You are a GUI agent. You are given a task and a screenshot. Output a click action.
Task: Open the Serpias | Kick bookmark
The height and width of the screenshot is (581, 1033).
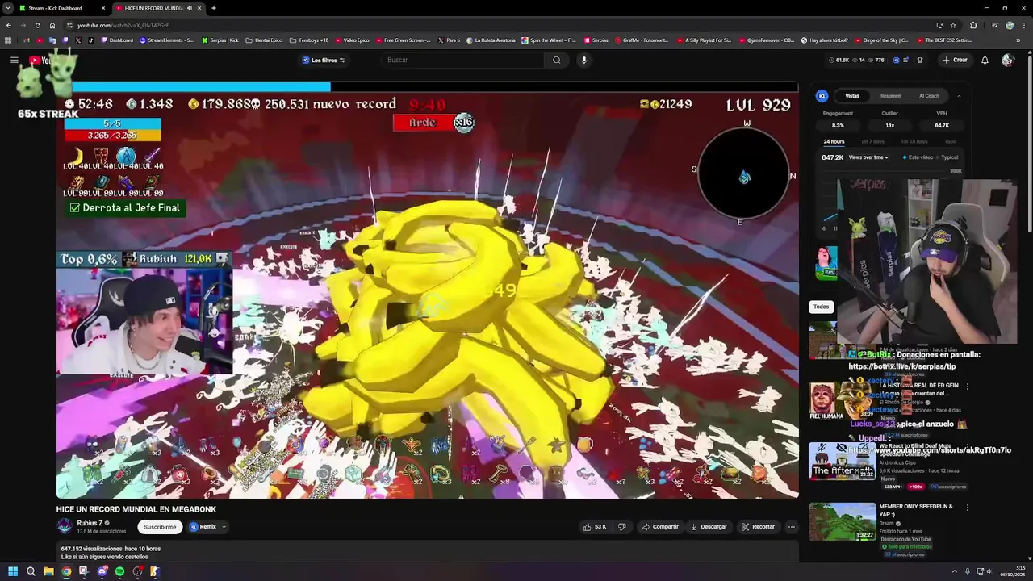pyautogui.click(x=220, y=40)
